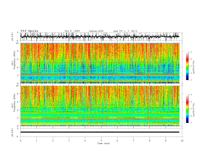Click the "-3" tick on ch.1 colorbar

(191, 52)
